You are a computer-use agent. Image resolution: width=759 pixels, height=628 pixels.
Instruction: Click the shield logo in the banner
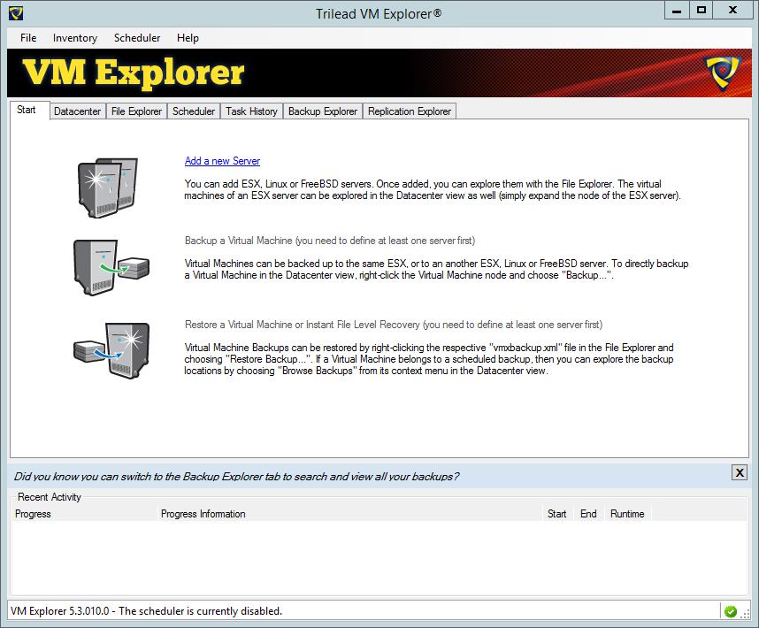(x=724, y=73)
